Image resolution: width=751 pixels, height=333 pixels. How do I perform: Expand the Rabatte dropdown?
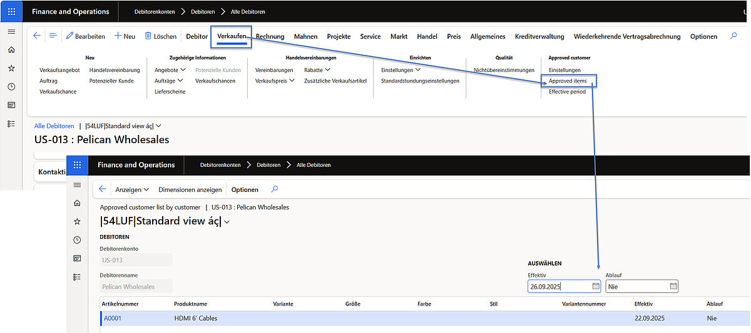click(x=317, y=70)
